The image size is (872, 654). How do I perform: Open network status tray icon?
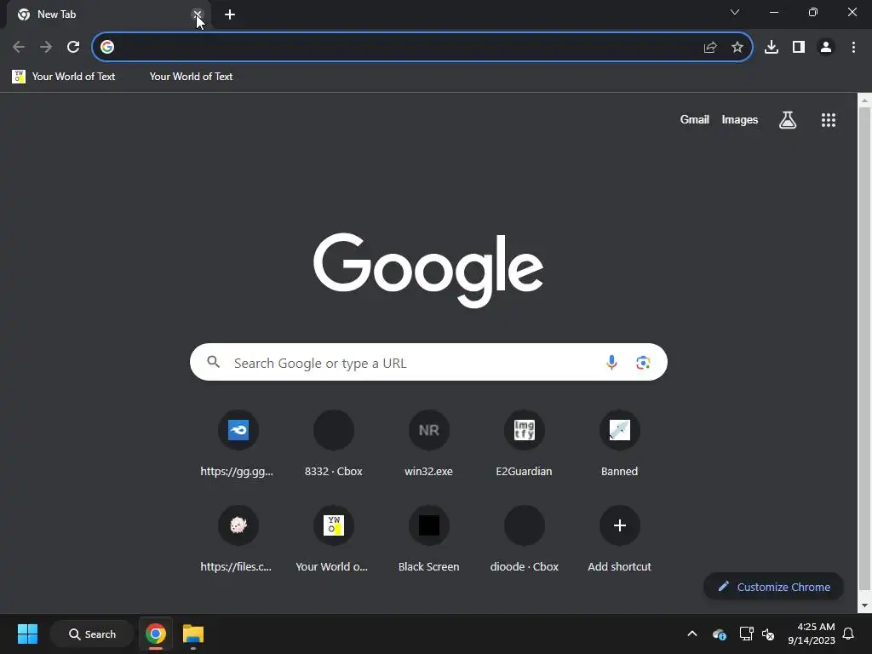746,634
